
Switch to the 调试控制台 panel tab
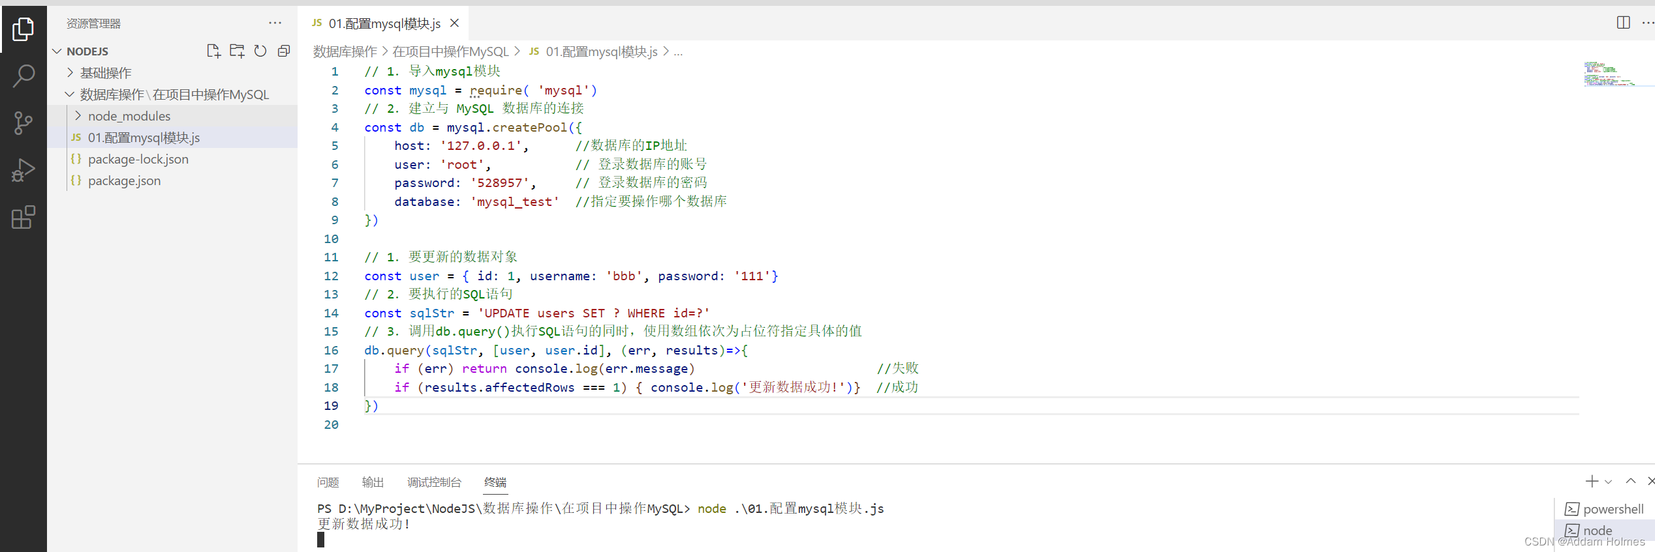pos(434,482)
